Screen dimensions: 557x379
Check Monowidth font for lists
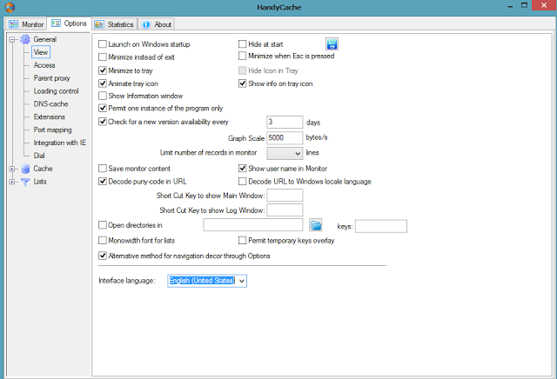103,241
